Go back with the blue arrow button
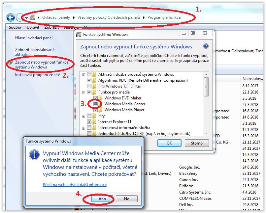The width and height of the screenshot is (266, 213). (x=11, y=17)
